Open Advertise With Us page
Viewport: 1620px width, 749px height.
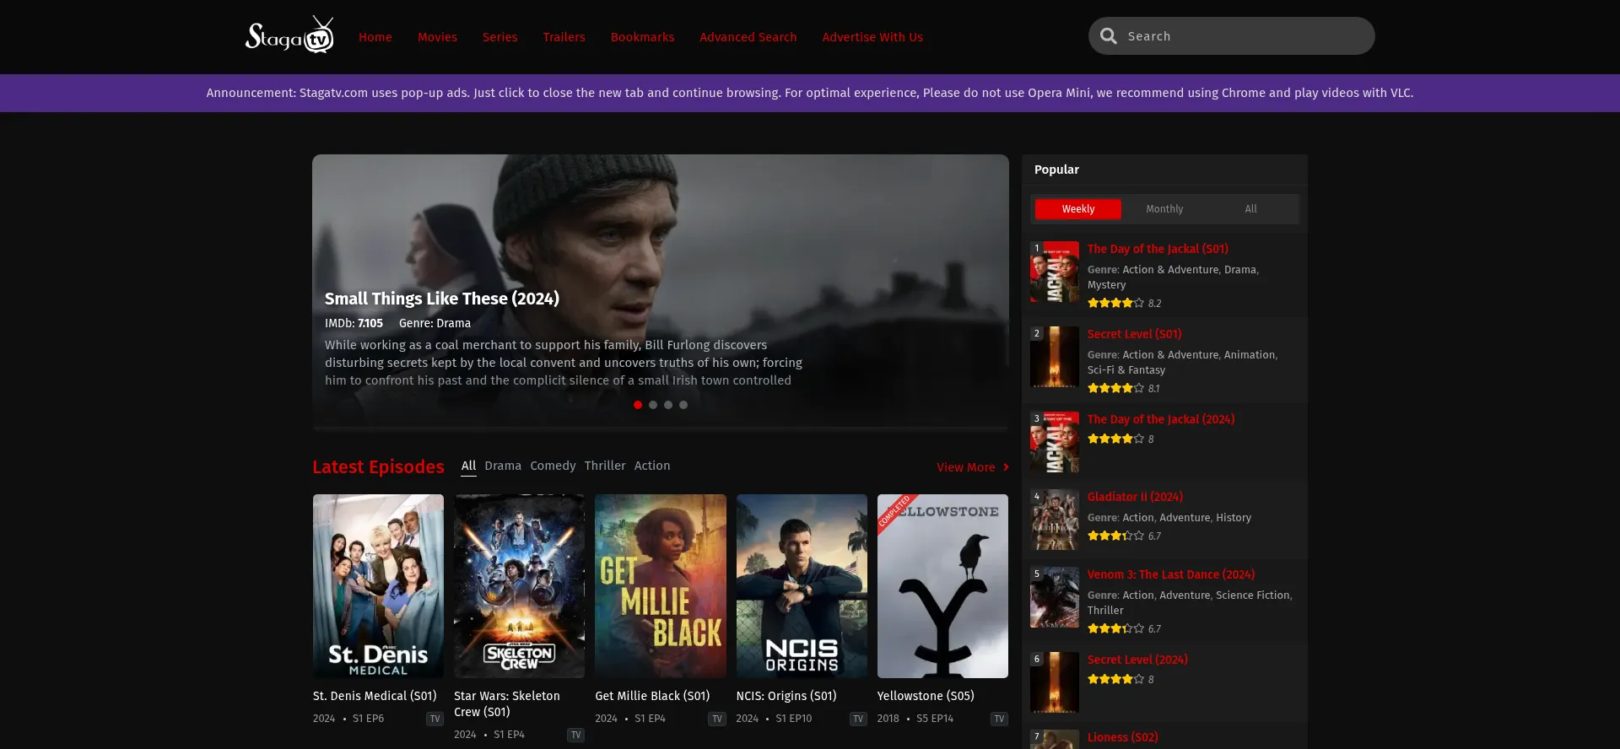coord(872,37)
